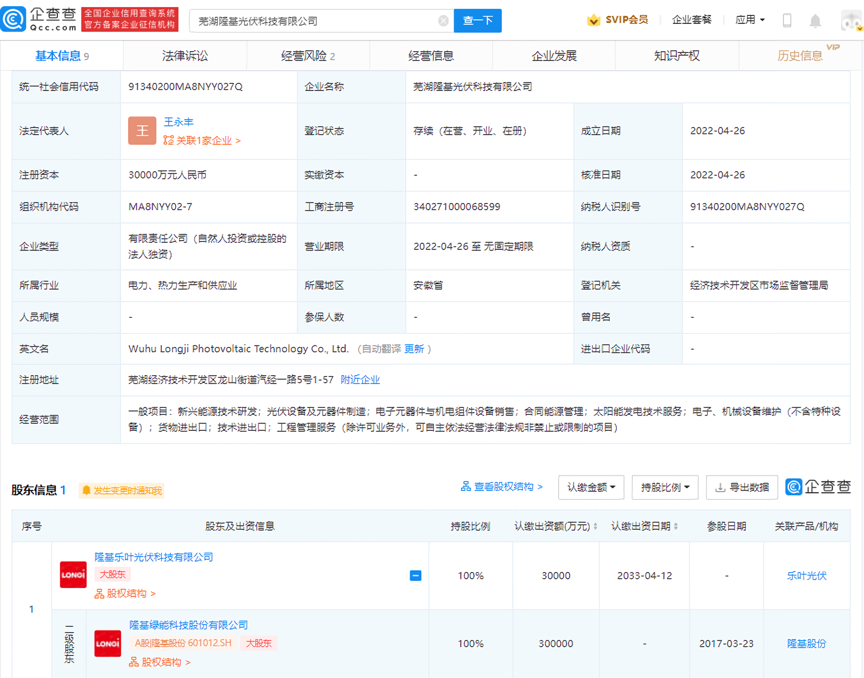Click the SVIP member crown icon
The image size is (864, 678).
point(593,20)
